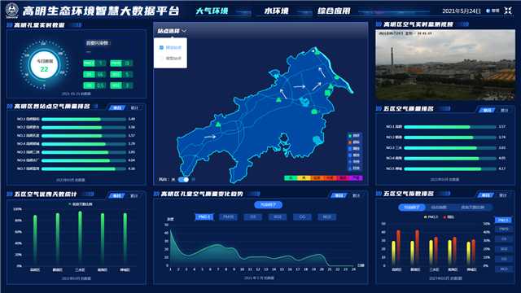Choose 污染因子 pill in the index ranking panel
The image size is (521, 293).
pos(412,208)
